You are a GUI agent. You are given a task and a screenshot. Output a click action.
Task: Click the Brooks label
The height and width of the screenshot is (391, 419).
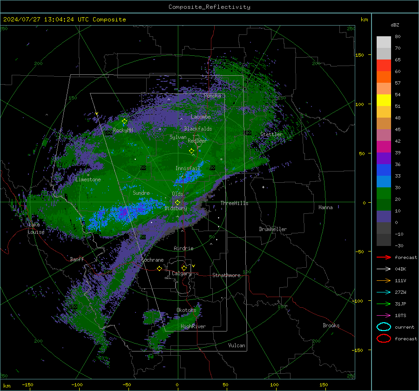click(331, 325)
